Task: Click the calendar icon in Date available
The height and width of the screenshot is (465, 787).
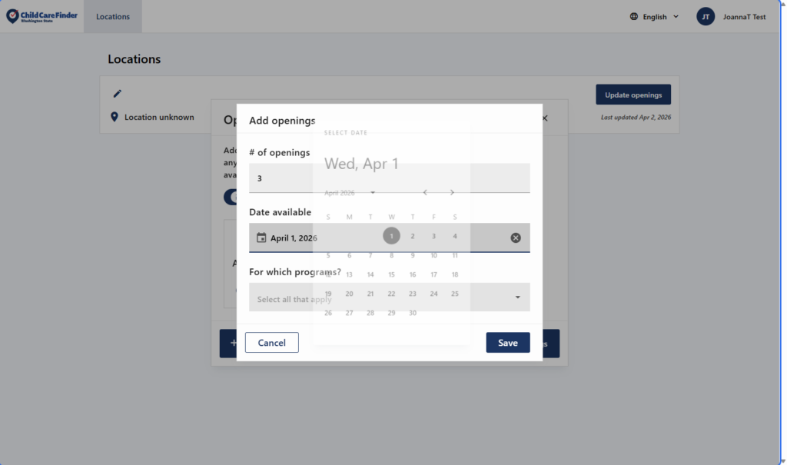Action: [x=261, y=238]
